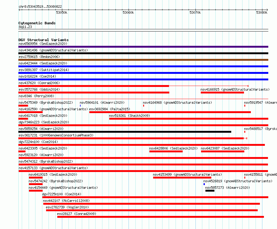Open nsv6419315 (Sedlazeck2020) label
Screen dimensions: 277x229
[x=53, y=174]
